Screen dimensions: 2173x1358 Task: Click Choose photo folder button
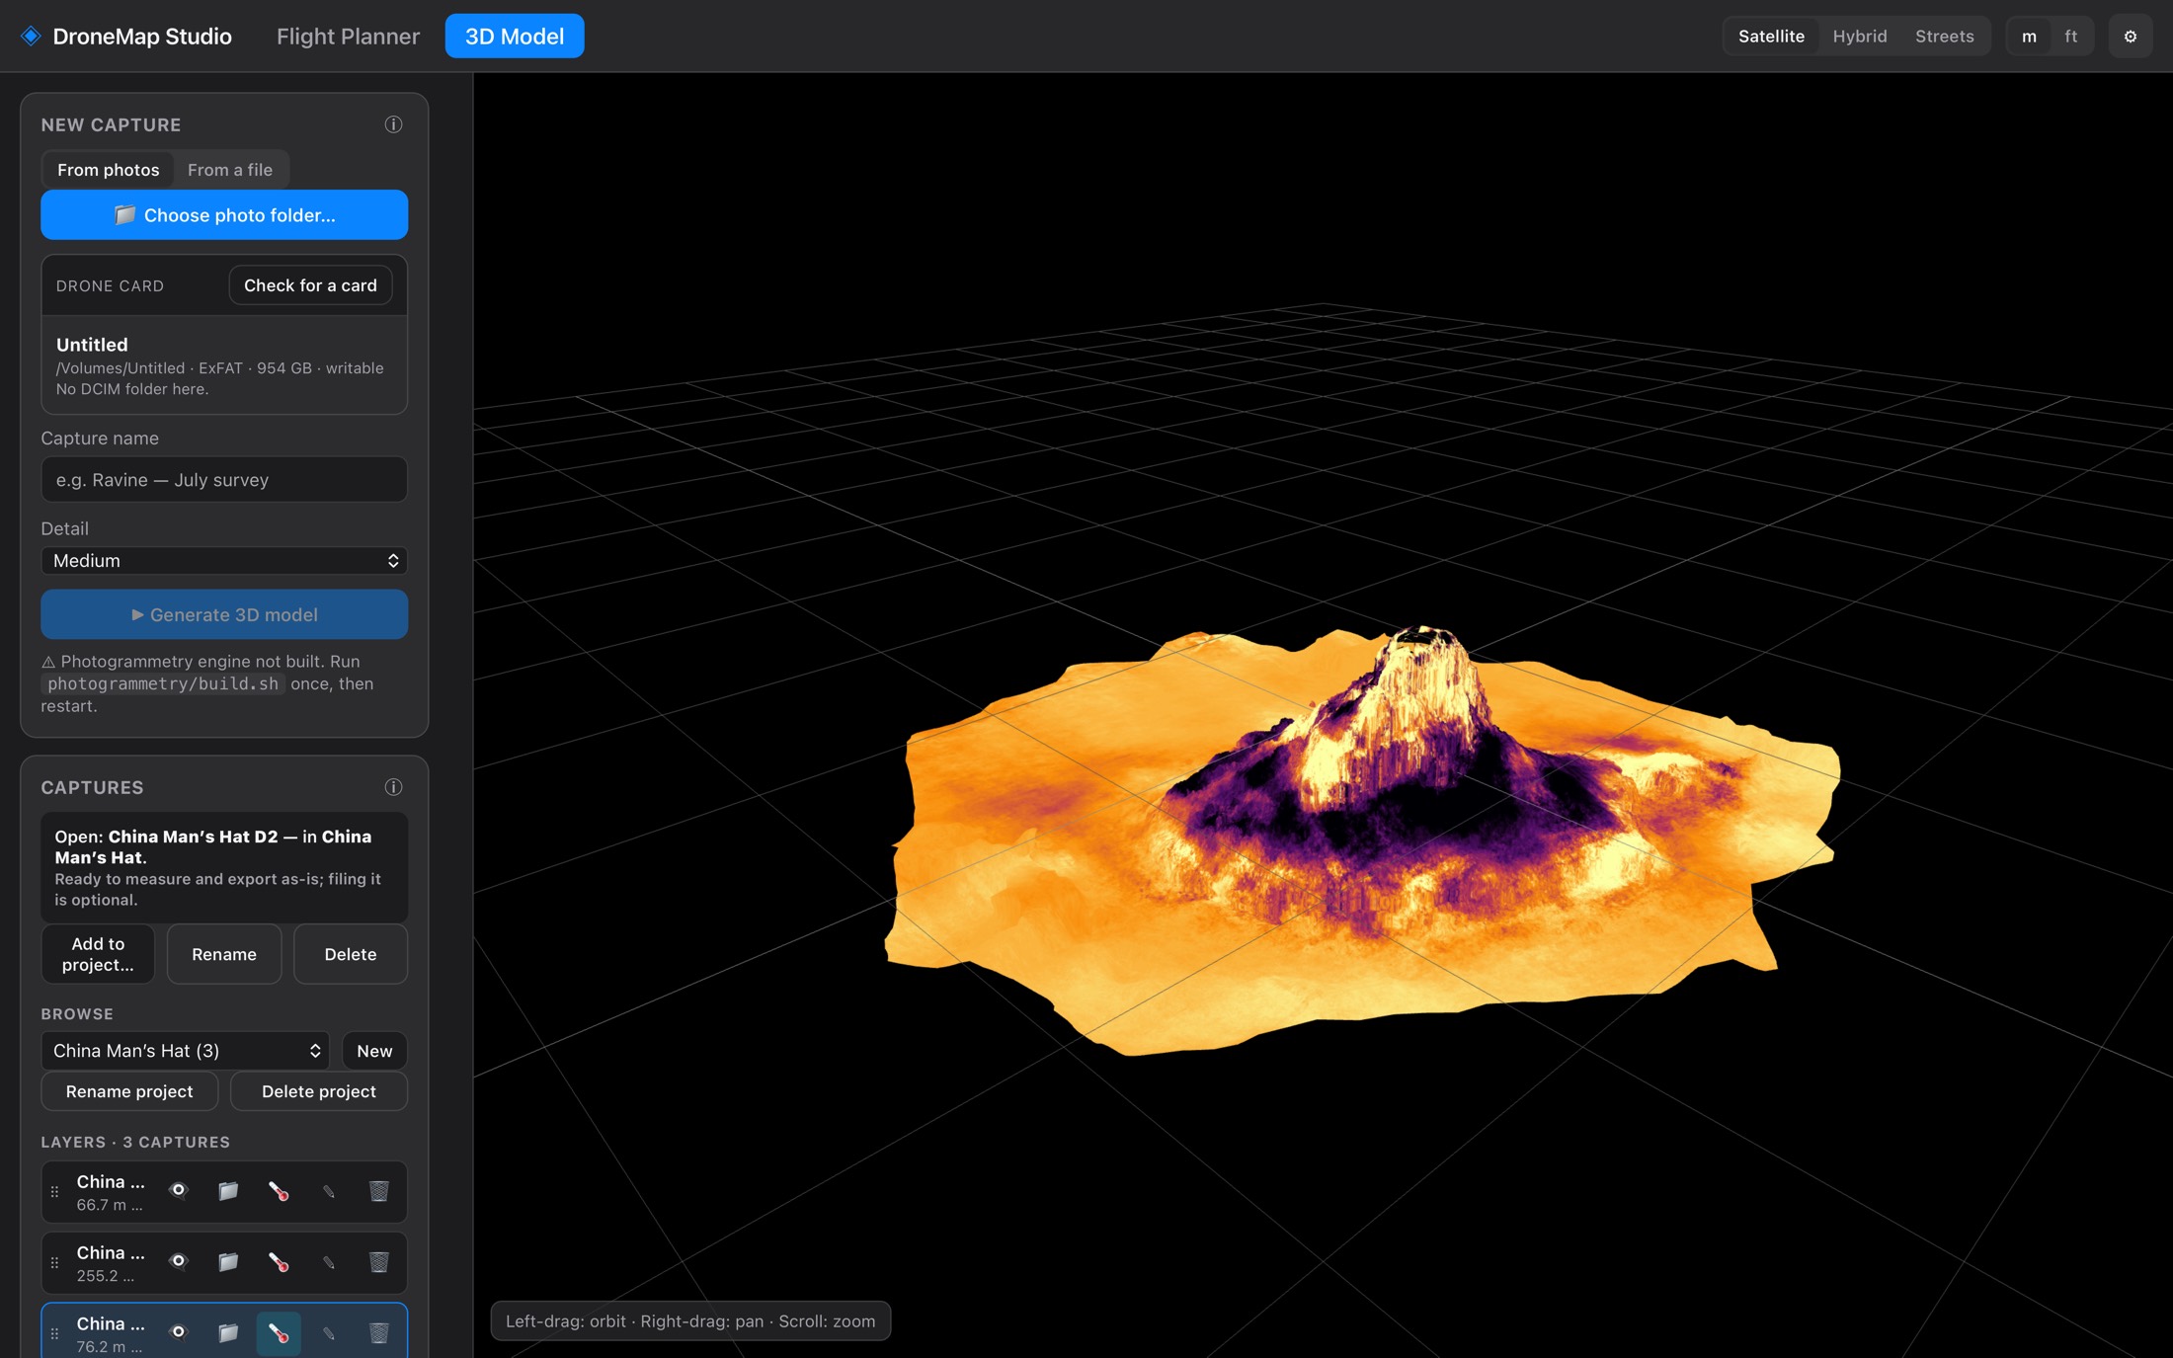(x=224, y=215)
